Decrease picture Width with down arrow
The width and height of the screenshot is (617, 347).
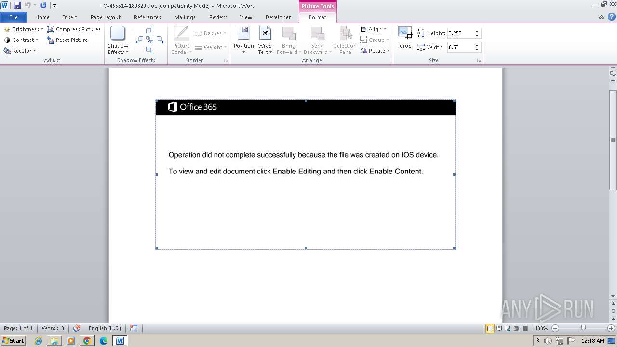click(x=477, y=50)
